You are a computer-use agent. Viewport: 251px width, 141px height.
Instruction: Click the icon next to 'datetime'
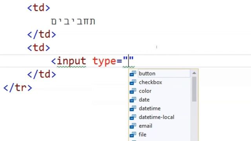coord(133,108)
